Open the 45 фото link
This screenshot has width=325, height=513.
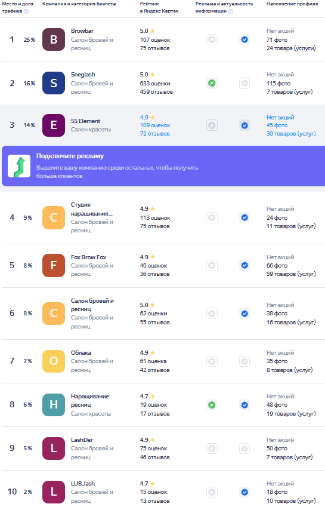click(x=277, y=125)
